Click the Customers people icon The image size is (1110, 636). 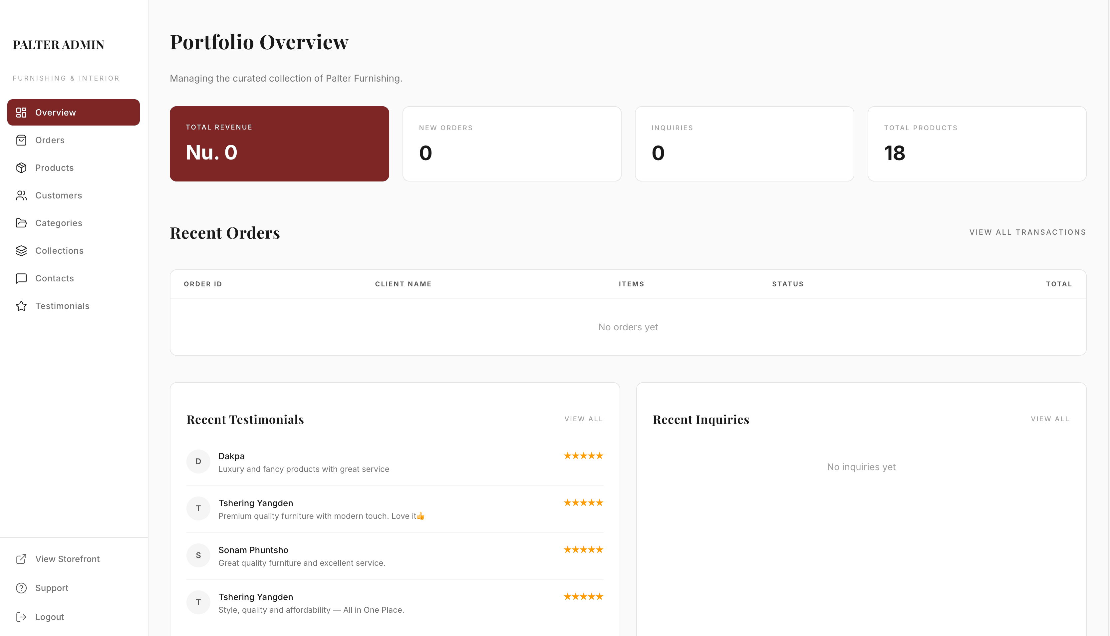[x=21, y=195]
